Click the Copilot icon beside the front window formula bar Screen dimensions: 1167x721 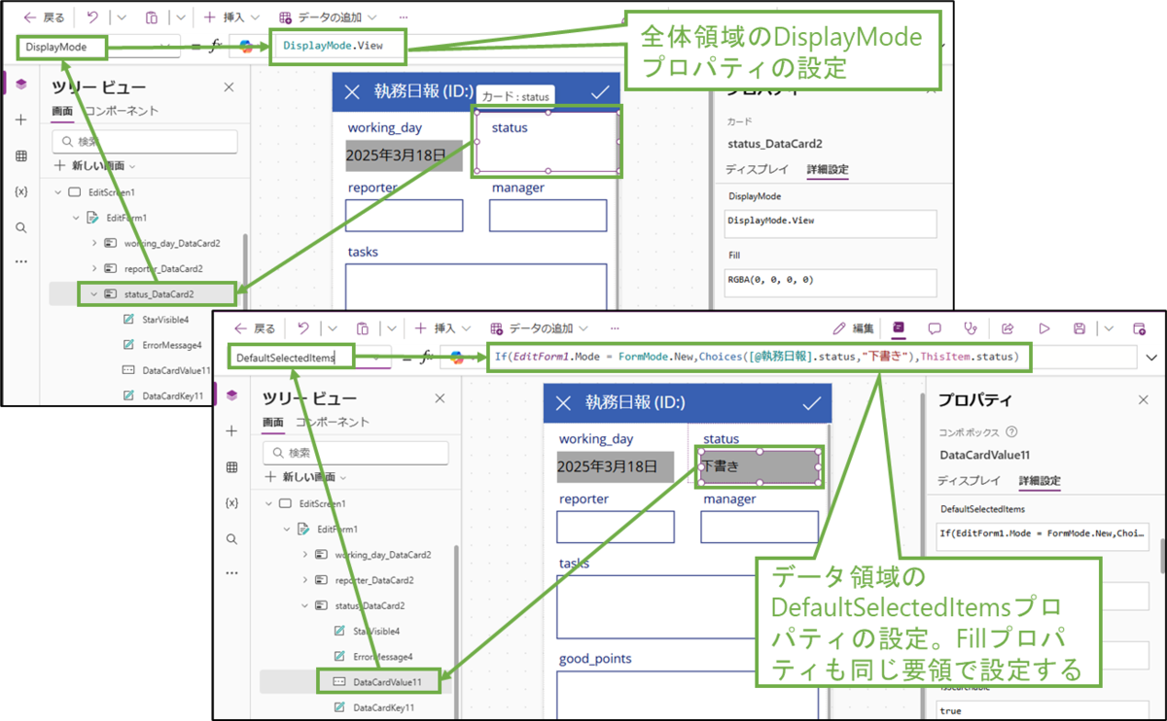tap(457, 358)
